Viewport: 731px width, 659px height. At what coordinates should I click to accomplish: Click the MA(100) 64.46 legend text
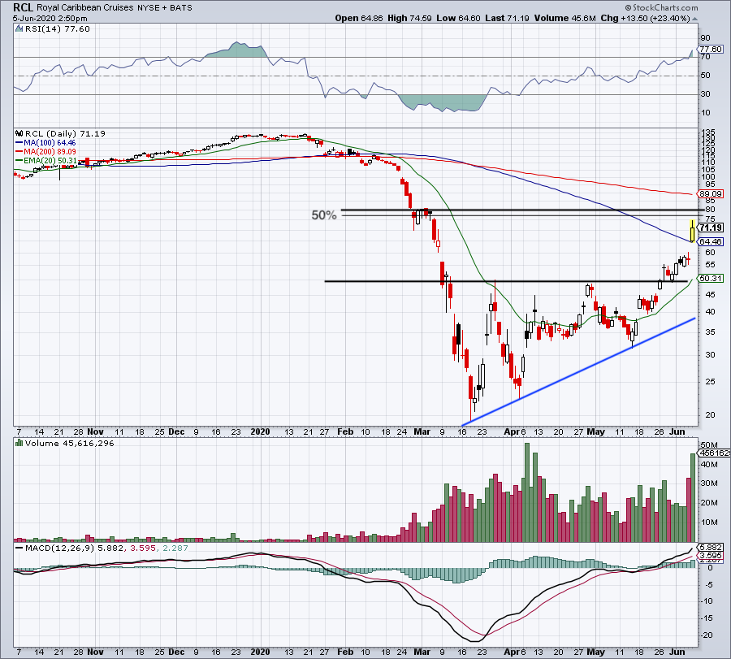pos(50,143)
